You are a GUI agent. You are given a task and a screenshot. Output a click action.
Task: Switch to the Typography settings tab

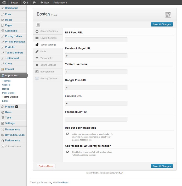46,58
